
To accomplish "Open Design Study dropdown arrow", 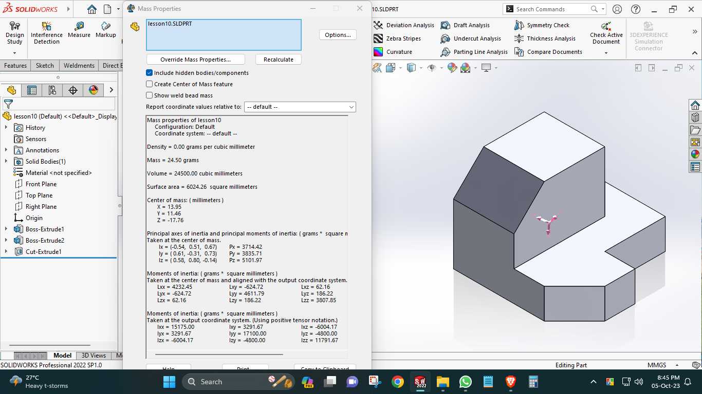I will click(x=14, y=53).
